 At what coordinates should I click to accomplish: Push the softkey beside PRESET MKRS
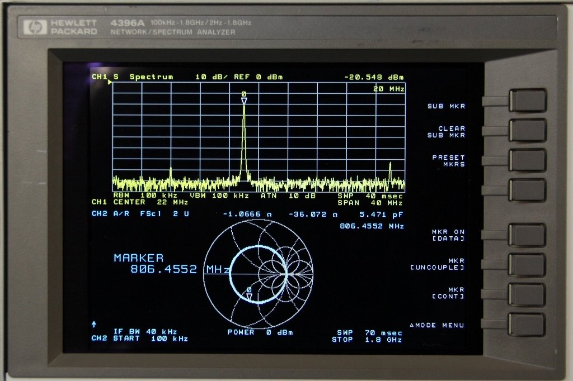pyautogui.click(x=528, y=160)
